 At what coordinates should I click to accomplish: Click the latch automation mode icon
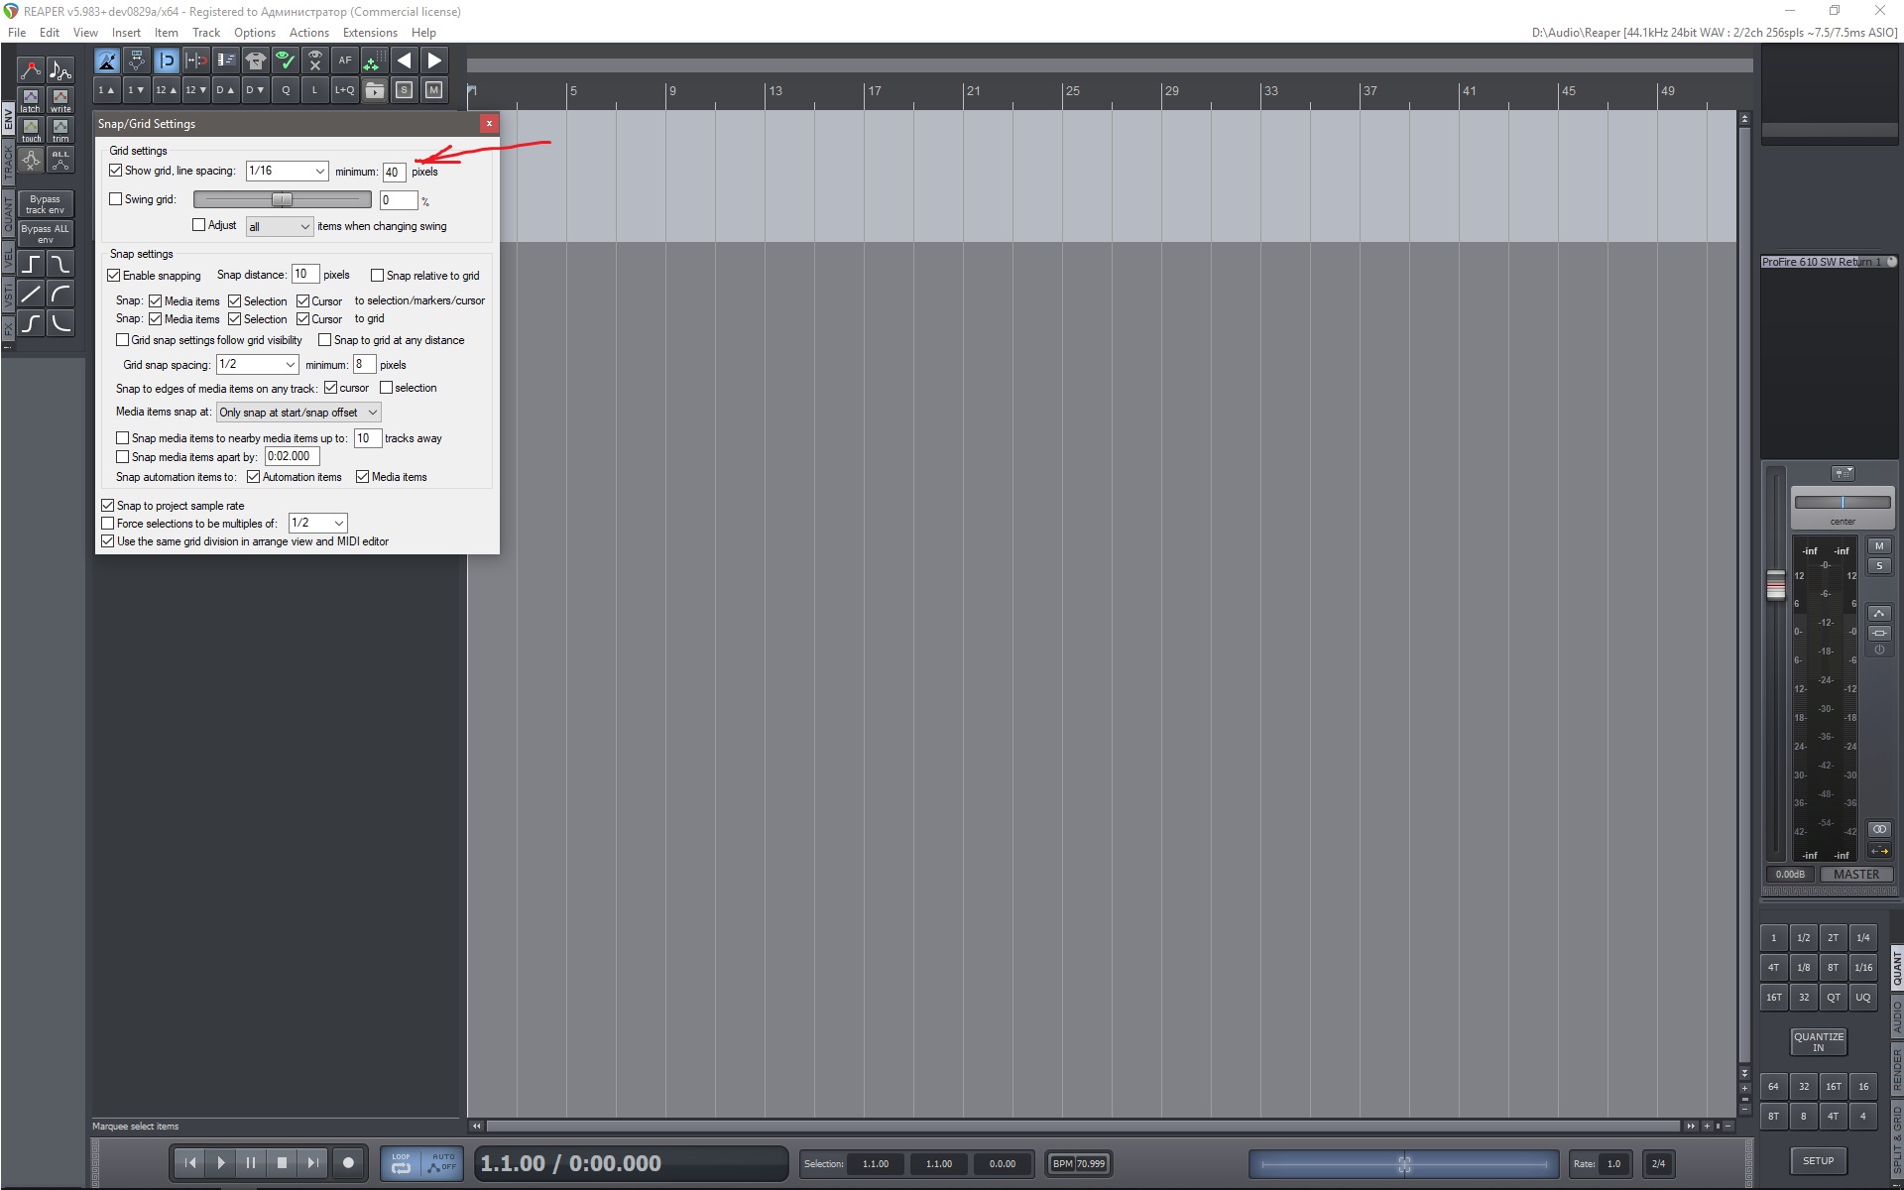pos(31,100)
